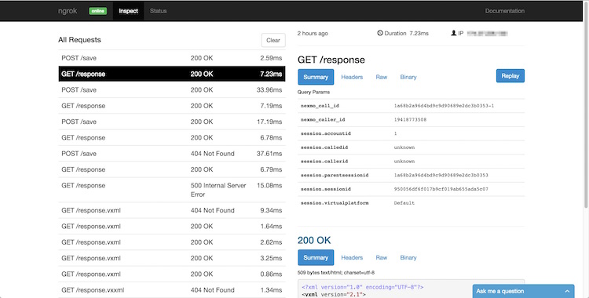Click the session.sessionid value

point(441,189)
